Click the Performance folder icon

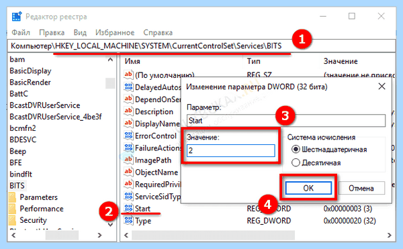pyautogui.click(x=12, y=209)
